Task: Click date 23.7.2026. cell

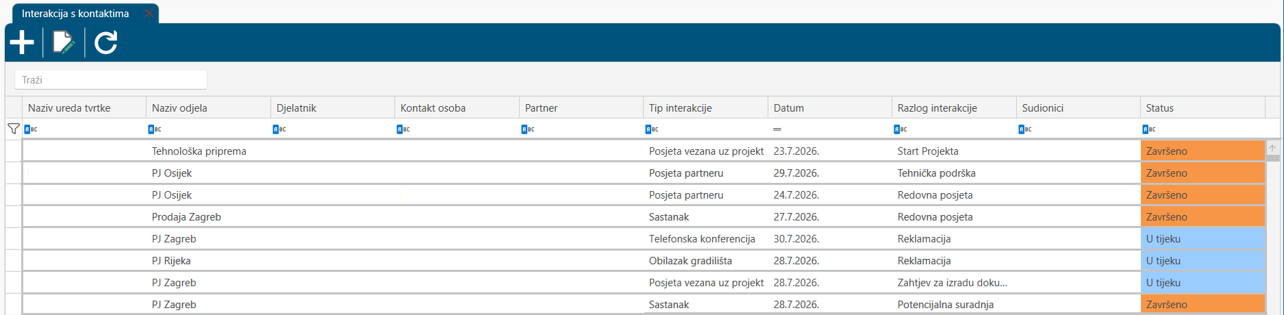Action: tap(830, 151)
